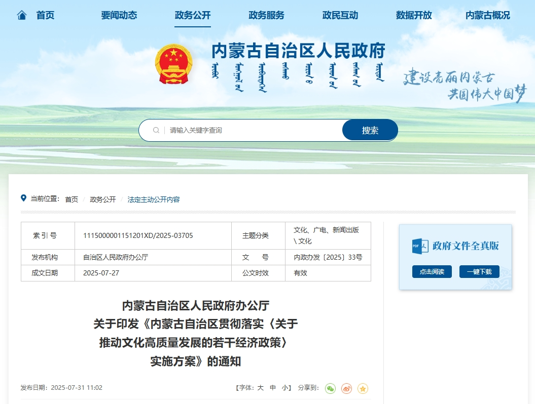Click the 有效 validity value

[x=300, y=273]
